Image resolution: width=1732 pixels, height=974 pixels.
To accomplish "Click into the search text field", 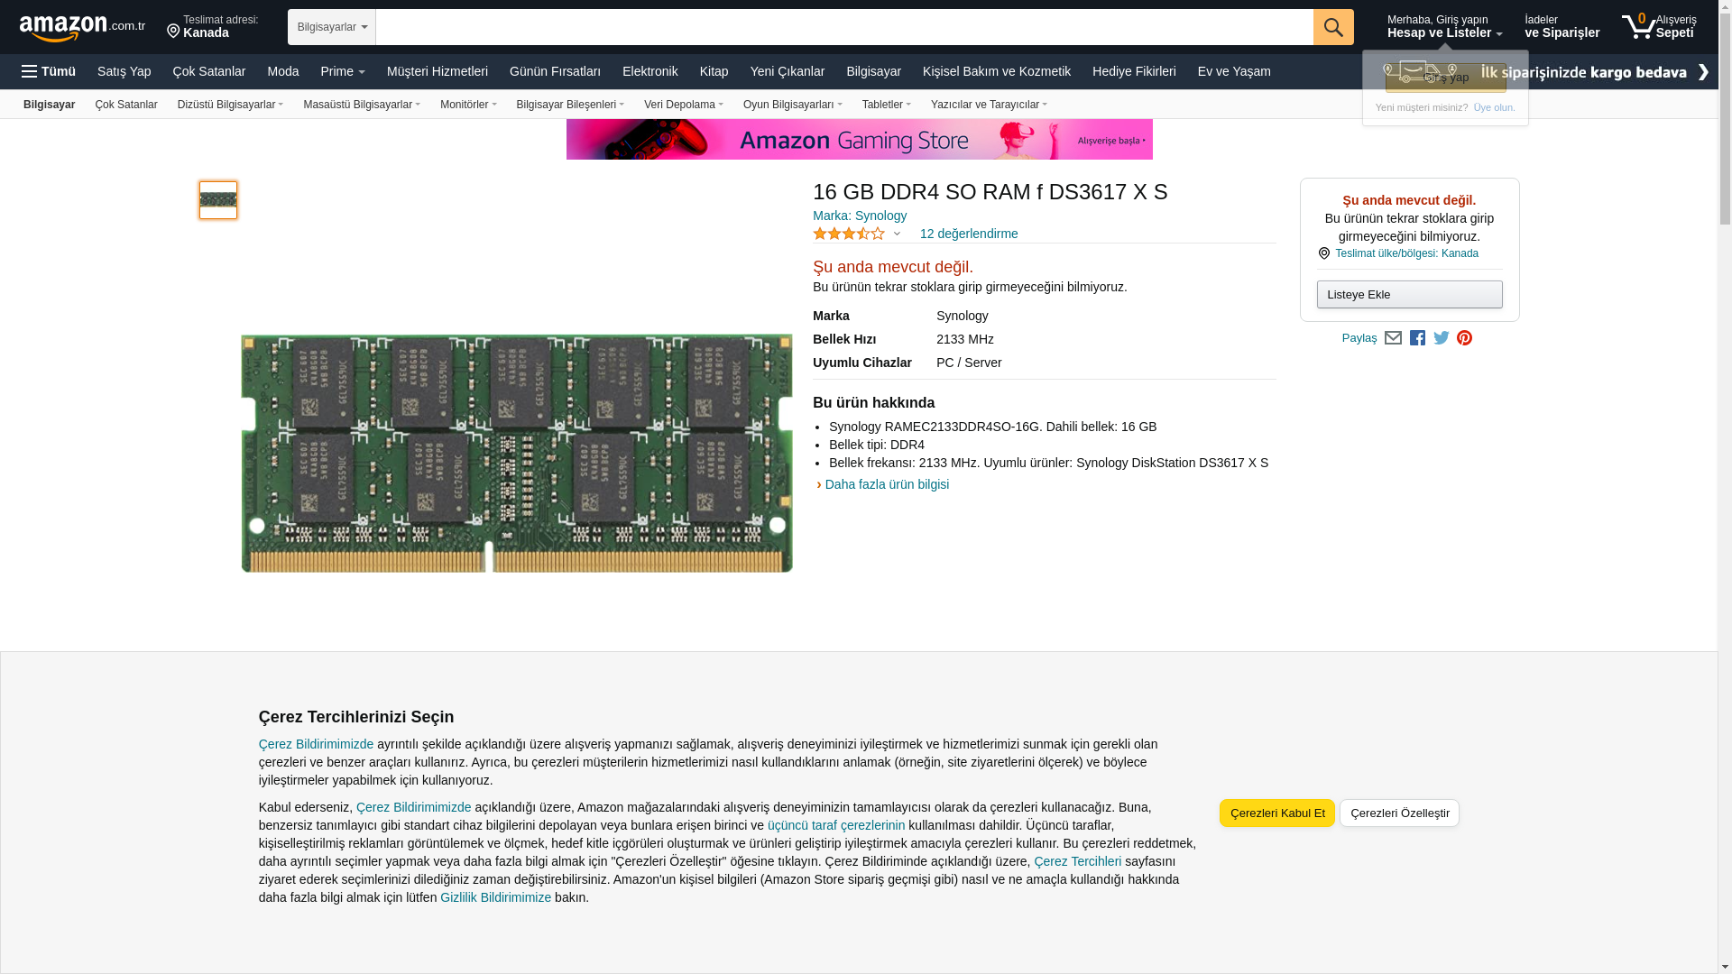I will tap(843, 27).
